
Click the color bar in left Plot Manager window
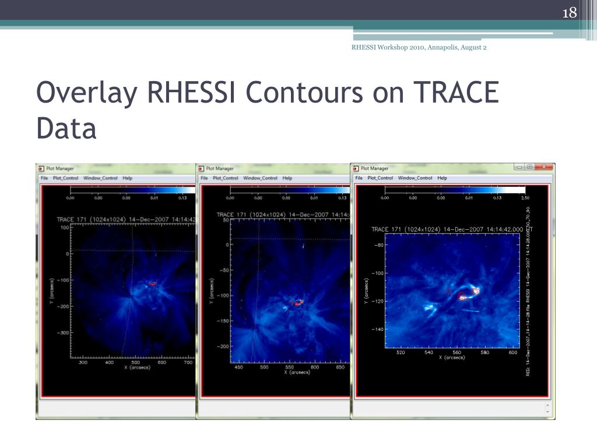tap(133, 190)
